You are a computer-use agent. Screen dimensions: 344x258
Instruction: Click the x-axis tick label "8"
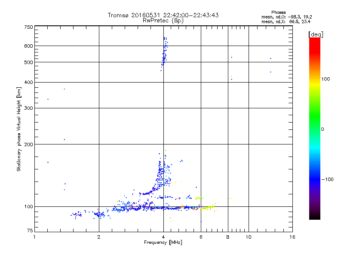[x=228, y=237]
